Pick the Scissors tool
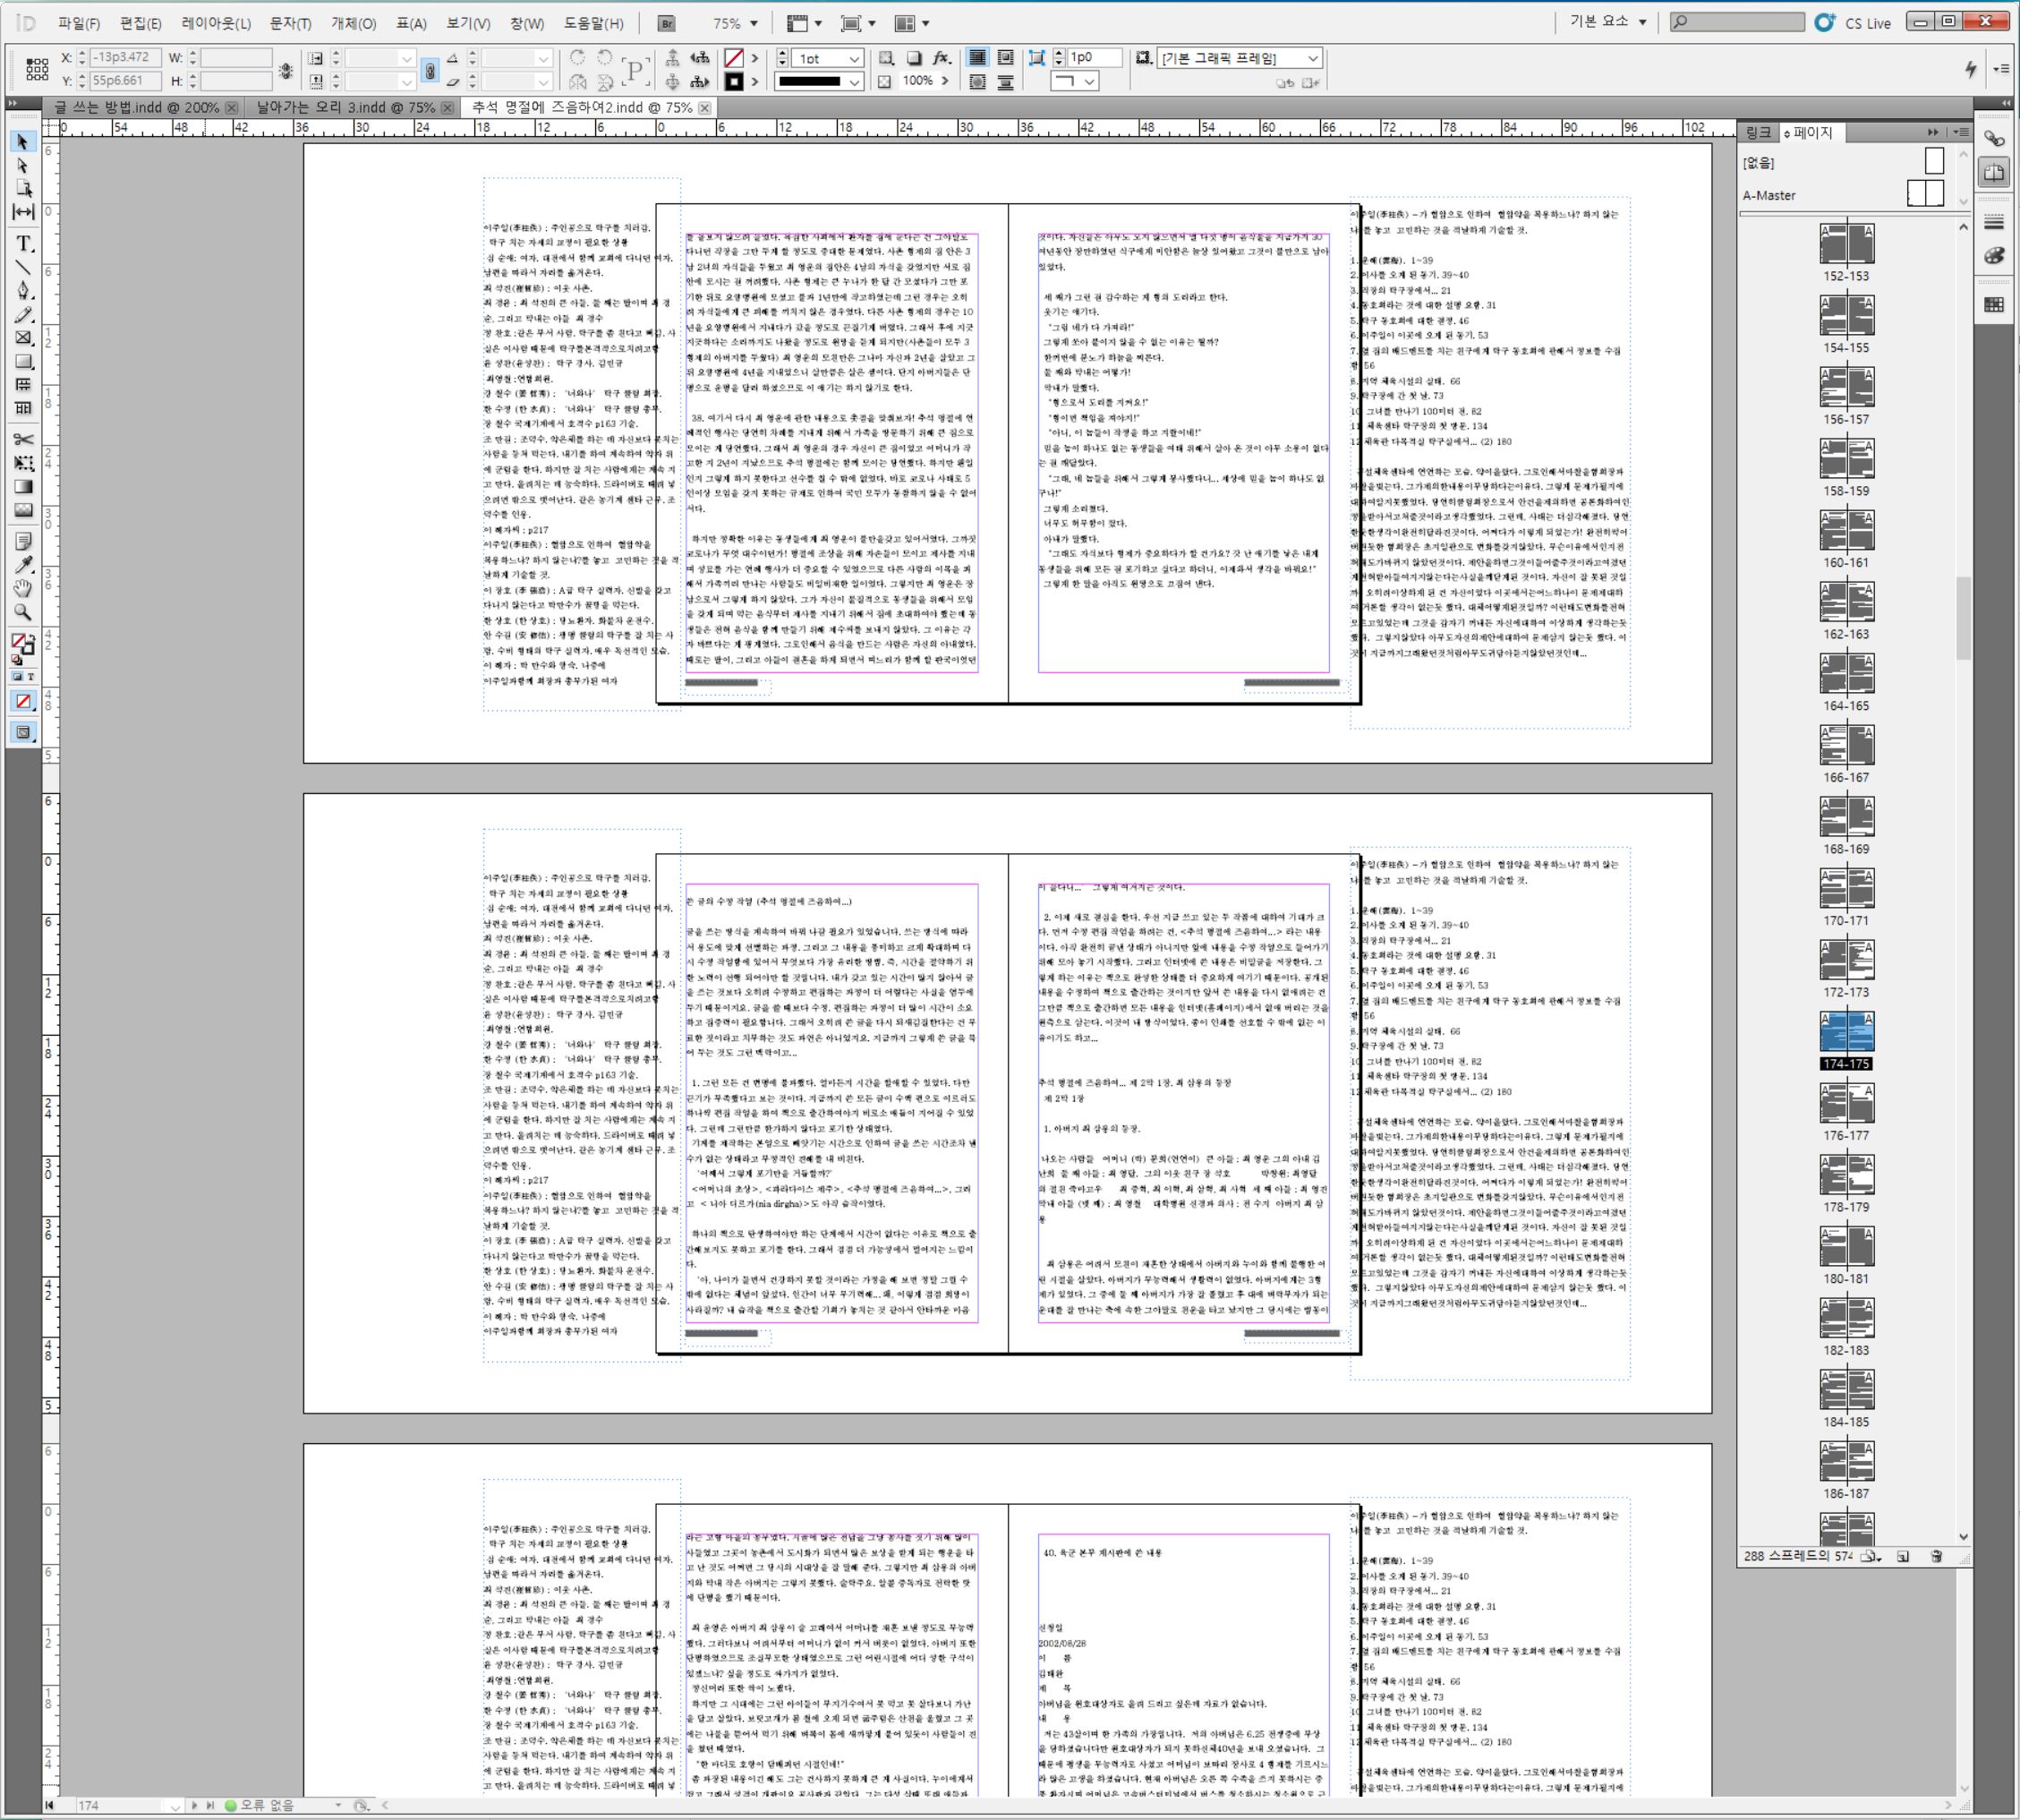 (23, 439)
